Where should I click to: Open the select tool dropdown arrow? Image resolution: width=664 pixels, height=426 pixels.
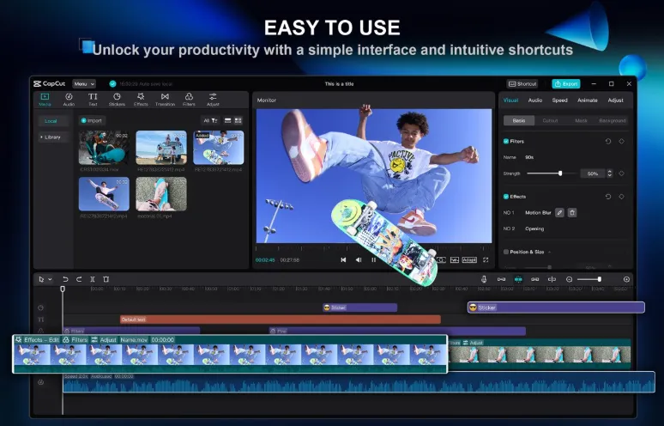[50, 279]
